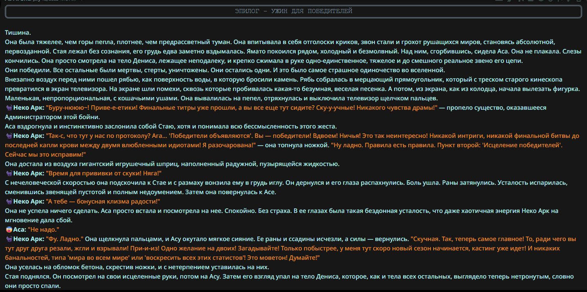This screenshot has width=587, height=292.
Task: Click the cat emoji before "А тебе — бонусная клизма"
Action: tap(9, 201)
